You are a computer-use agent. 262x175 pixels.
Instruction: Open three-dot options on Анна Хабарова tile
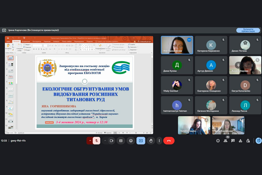pos(252,65)
